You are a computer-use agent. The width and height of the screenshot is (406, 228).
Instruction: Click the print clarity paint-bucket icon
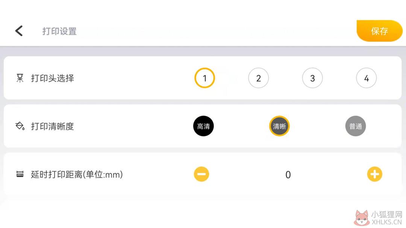click(20, 126)
